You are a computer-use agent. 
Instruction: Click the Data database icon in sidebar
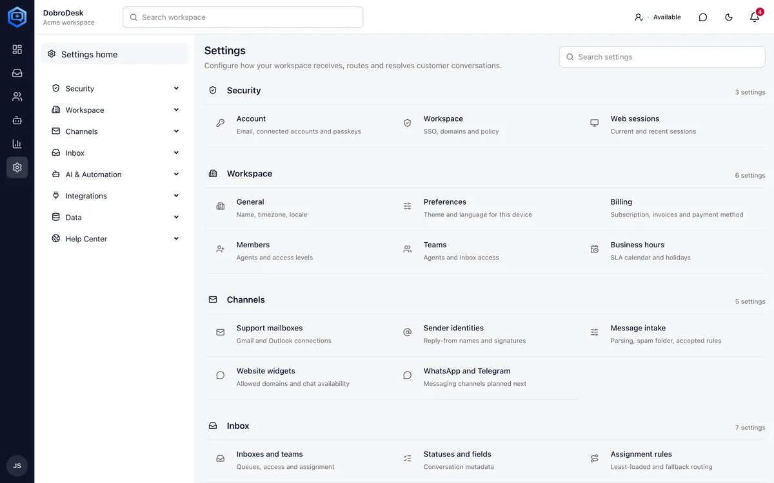tap(56, 217)
